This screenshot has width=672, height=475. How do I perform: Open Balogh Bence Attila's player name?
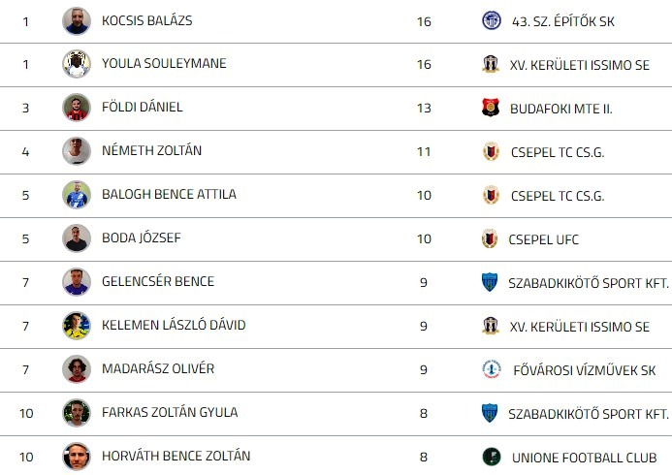(169, 194)
